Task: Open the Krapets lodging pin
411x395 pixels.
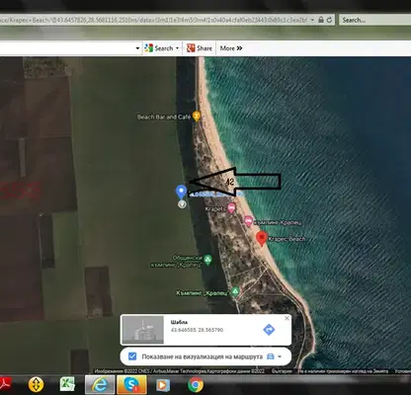Action: 231,208
